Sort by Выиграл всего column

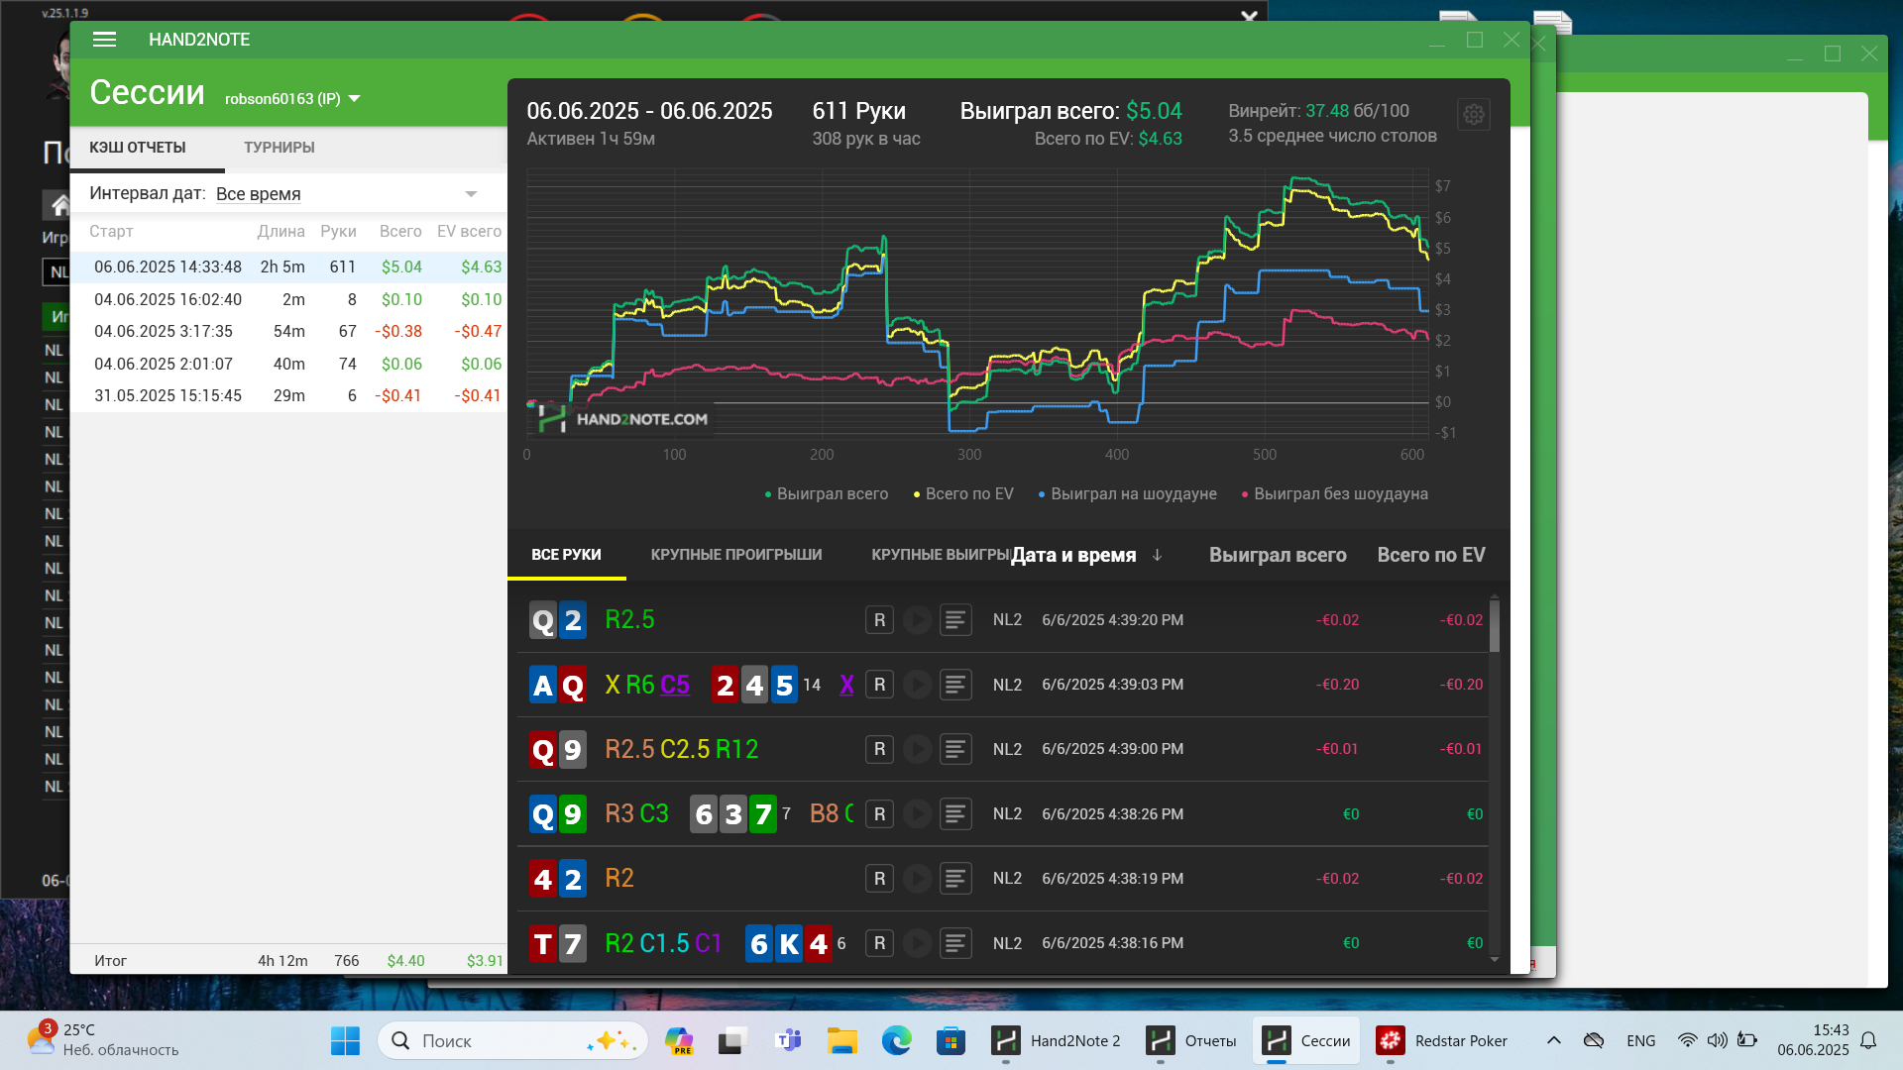click(x=1278, y=555)
